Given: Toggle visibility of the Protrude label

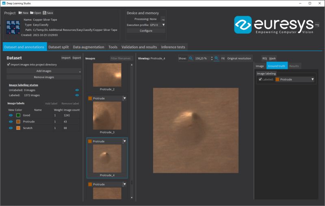Looking at the screenshot, I should 11,122.
